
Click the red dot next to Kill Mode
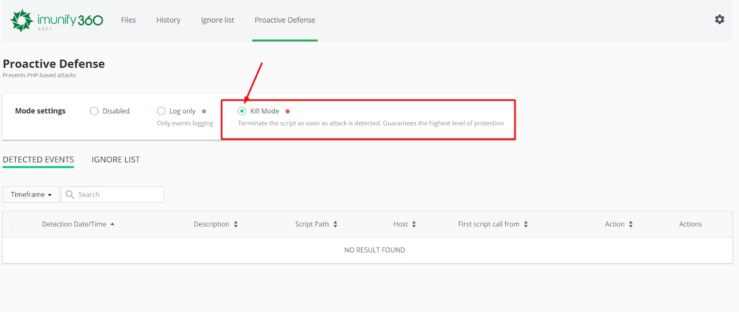[288, 111]
